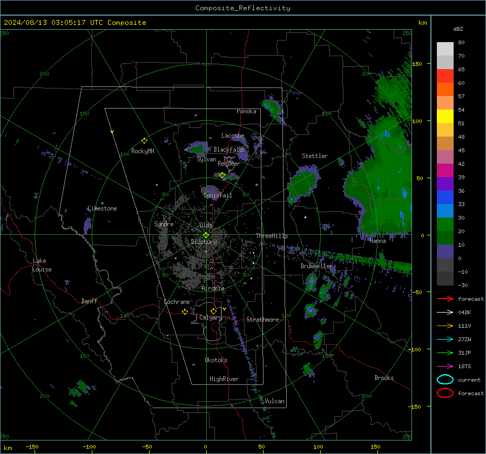
Task: Click the white 04DK arrow icon
Action: click(445, 312)
